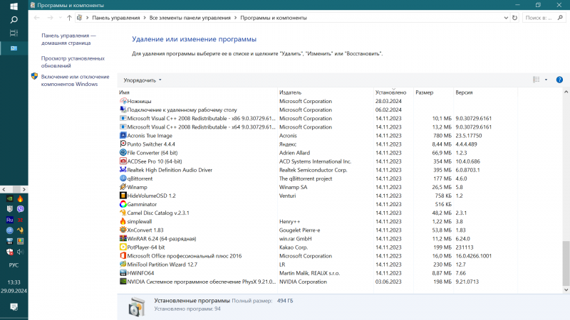Click the Ножницы program icon
Image resolution: width=570 pixels, height=320 pixels.
[x=123, y=101]
